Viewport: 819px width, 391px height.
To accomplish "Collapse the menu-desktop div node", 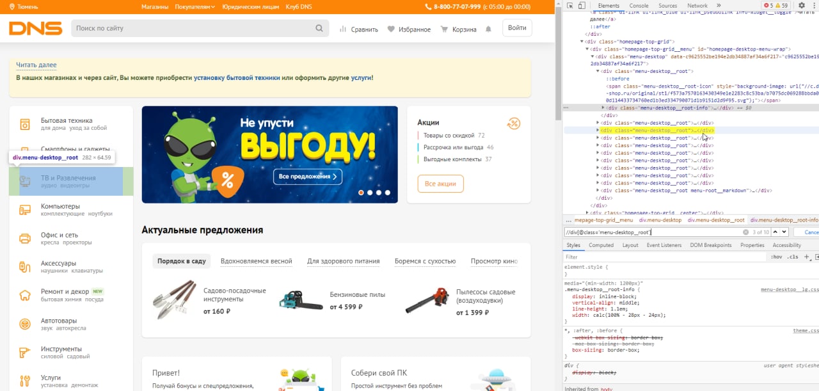I will [x=592, y=56].
